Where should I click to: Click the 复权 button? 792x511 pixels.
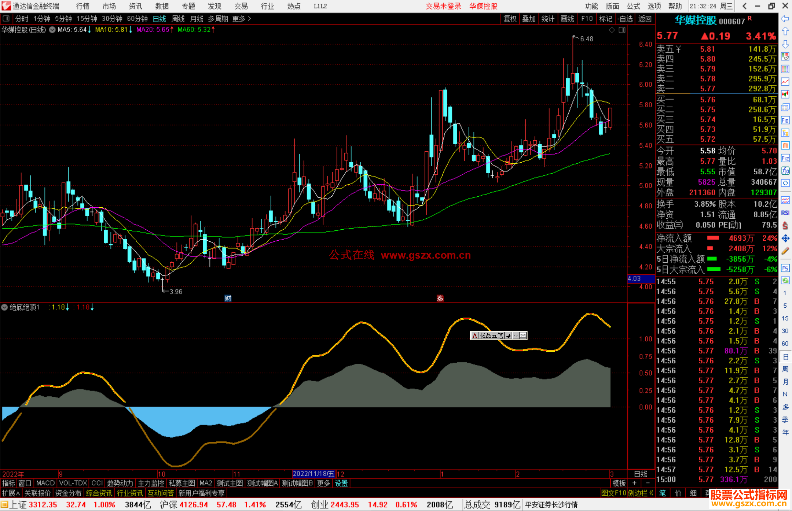pos(510,19)
